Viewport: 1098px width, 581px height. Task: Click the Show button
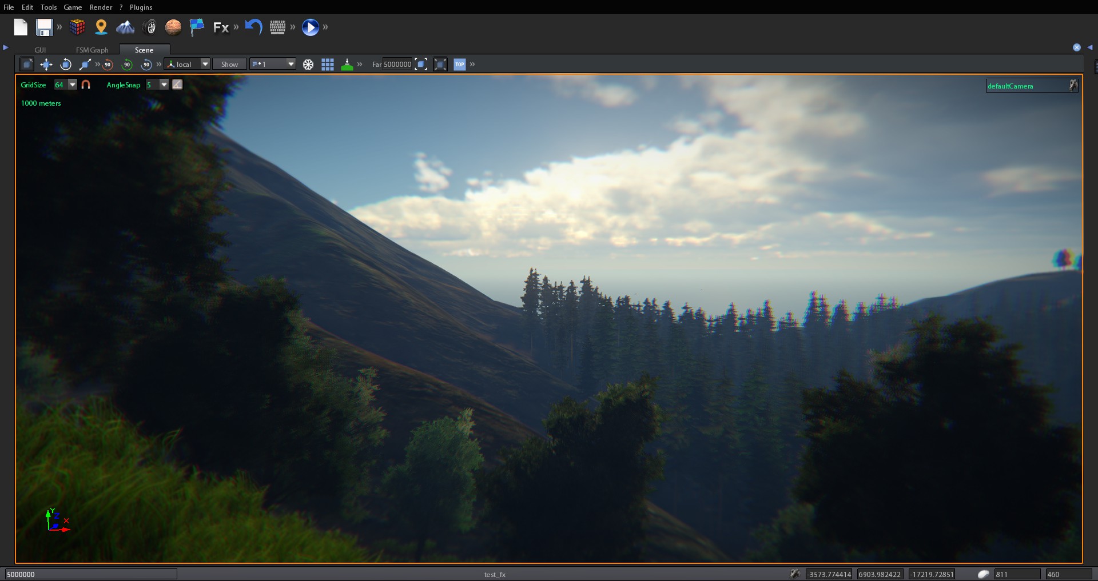point(229,64)
